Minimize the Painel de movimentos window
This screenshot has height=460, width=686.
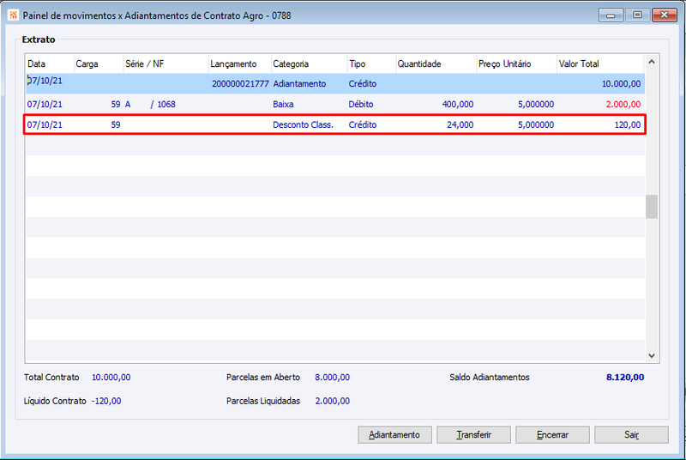click(611, 15)
